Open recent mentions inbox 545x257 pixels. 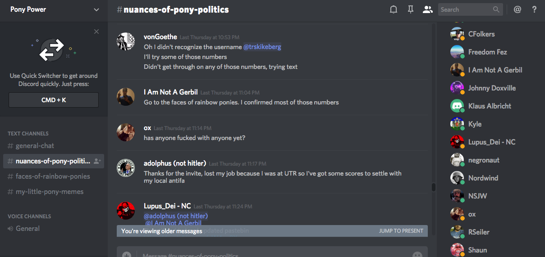[518, 9]
